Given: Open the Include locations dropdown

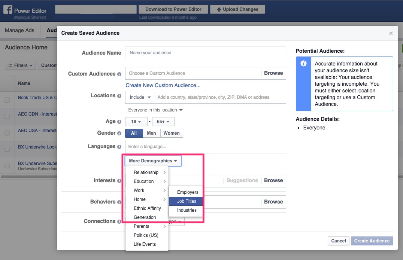Looking at the screenshot, I should point(140,97).
